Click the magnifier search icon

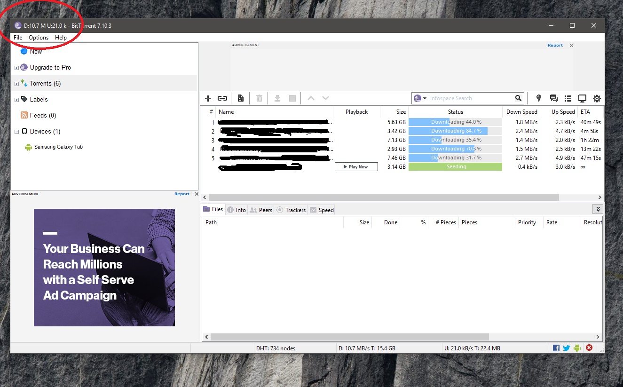(x=518, y=98)
